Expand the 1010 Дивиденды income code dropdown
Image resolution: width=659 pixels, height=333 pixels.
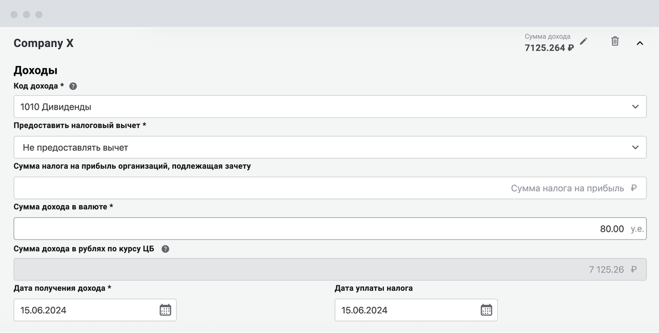tap(330, 107)
